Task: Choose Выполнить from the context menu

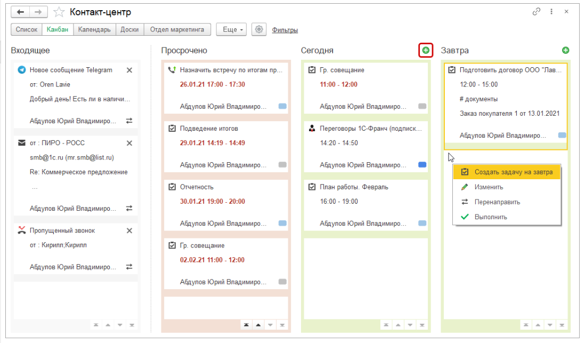Action: (490, 217)
